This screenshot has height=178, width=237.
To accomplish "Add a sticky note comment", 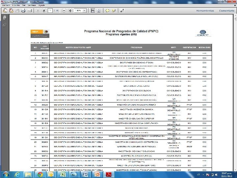I will point(107,11).
